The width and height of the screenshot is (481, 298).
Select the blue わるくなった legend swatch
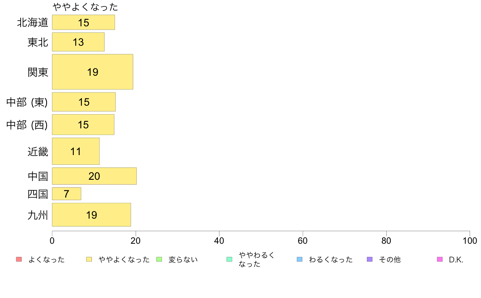click(x=300, y=259)
